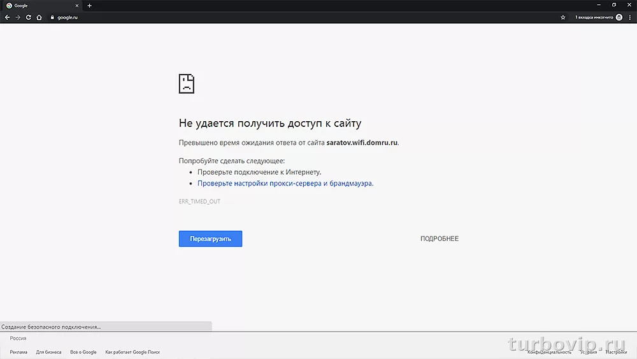637x359 pixels.
Task: Click the ERR_TIMED_OUT error code text
Action: [x=199, y=201]
